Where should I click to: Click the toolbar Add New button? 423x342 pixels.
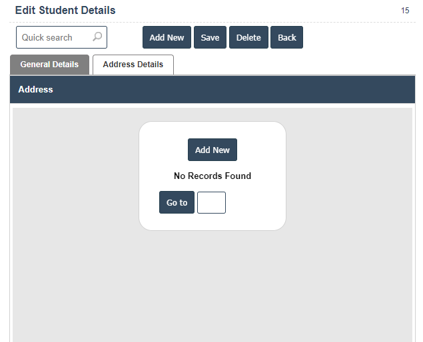pyautogui.click(x=167, y=37)
